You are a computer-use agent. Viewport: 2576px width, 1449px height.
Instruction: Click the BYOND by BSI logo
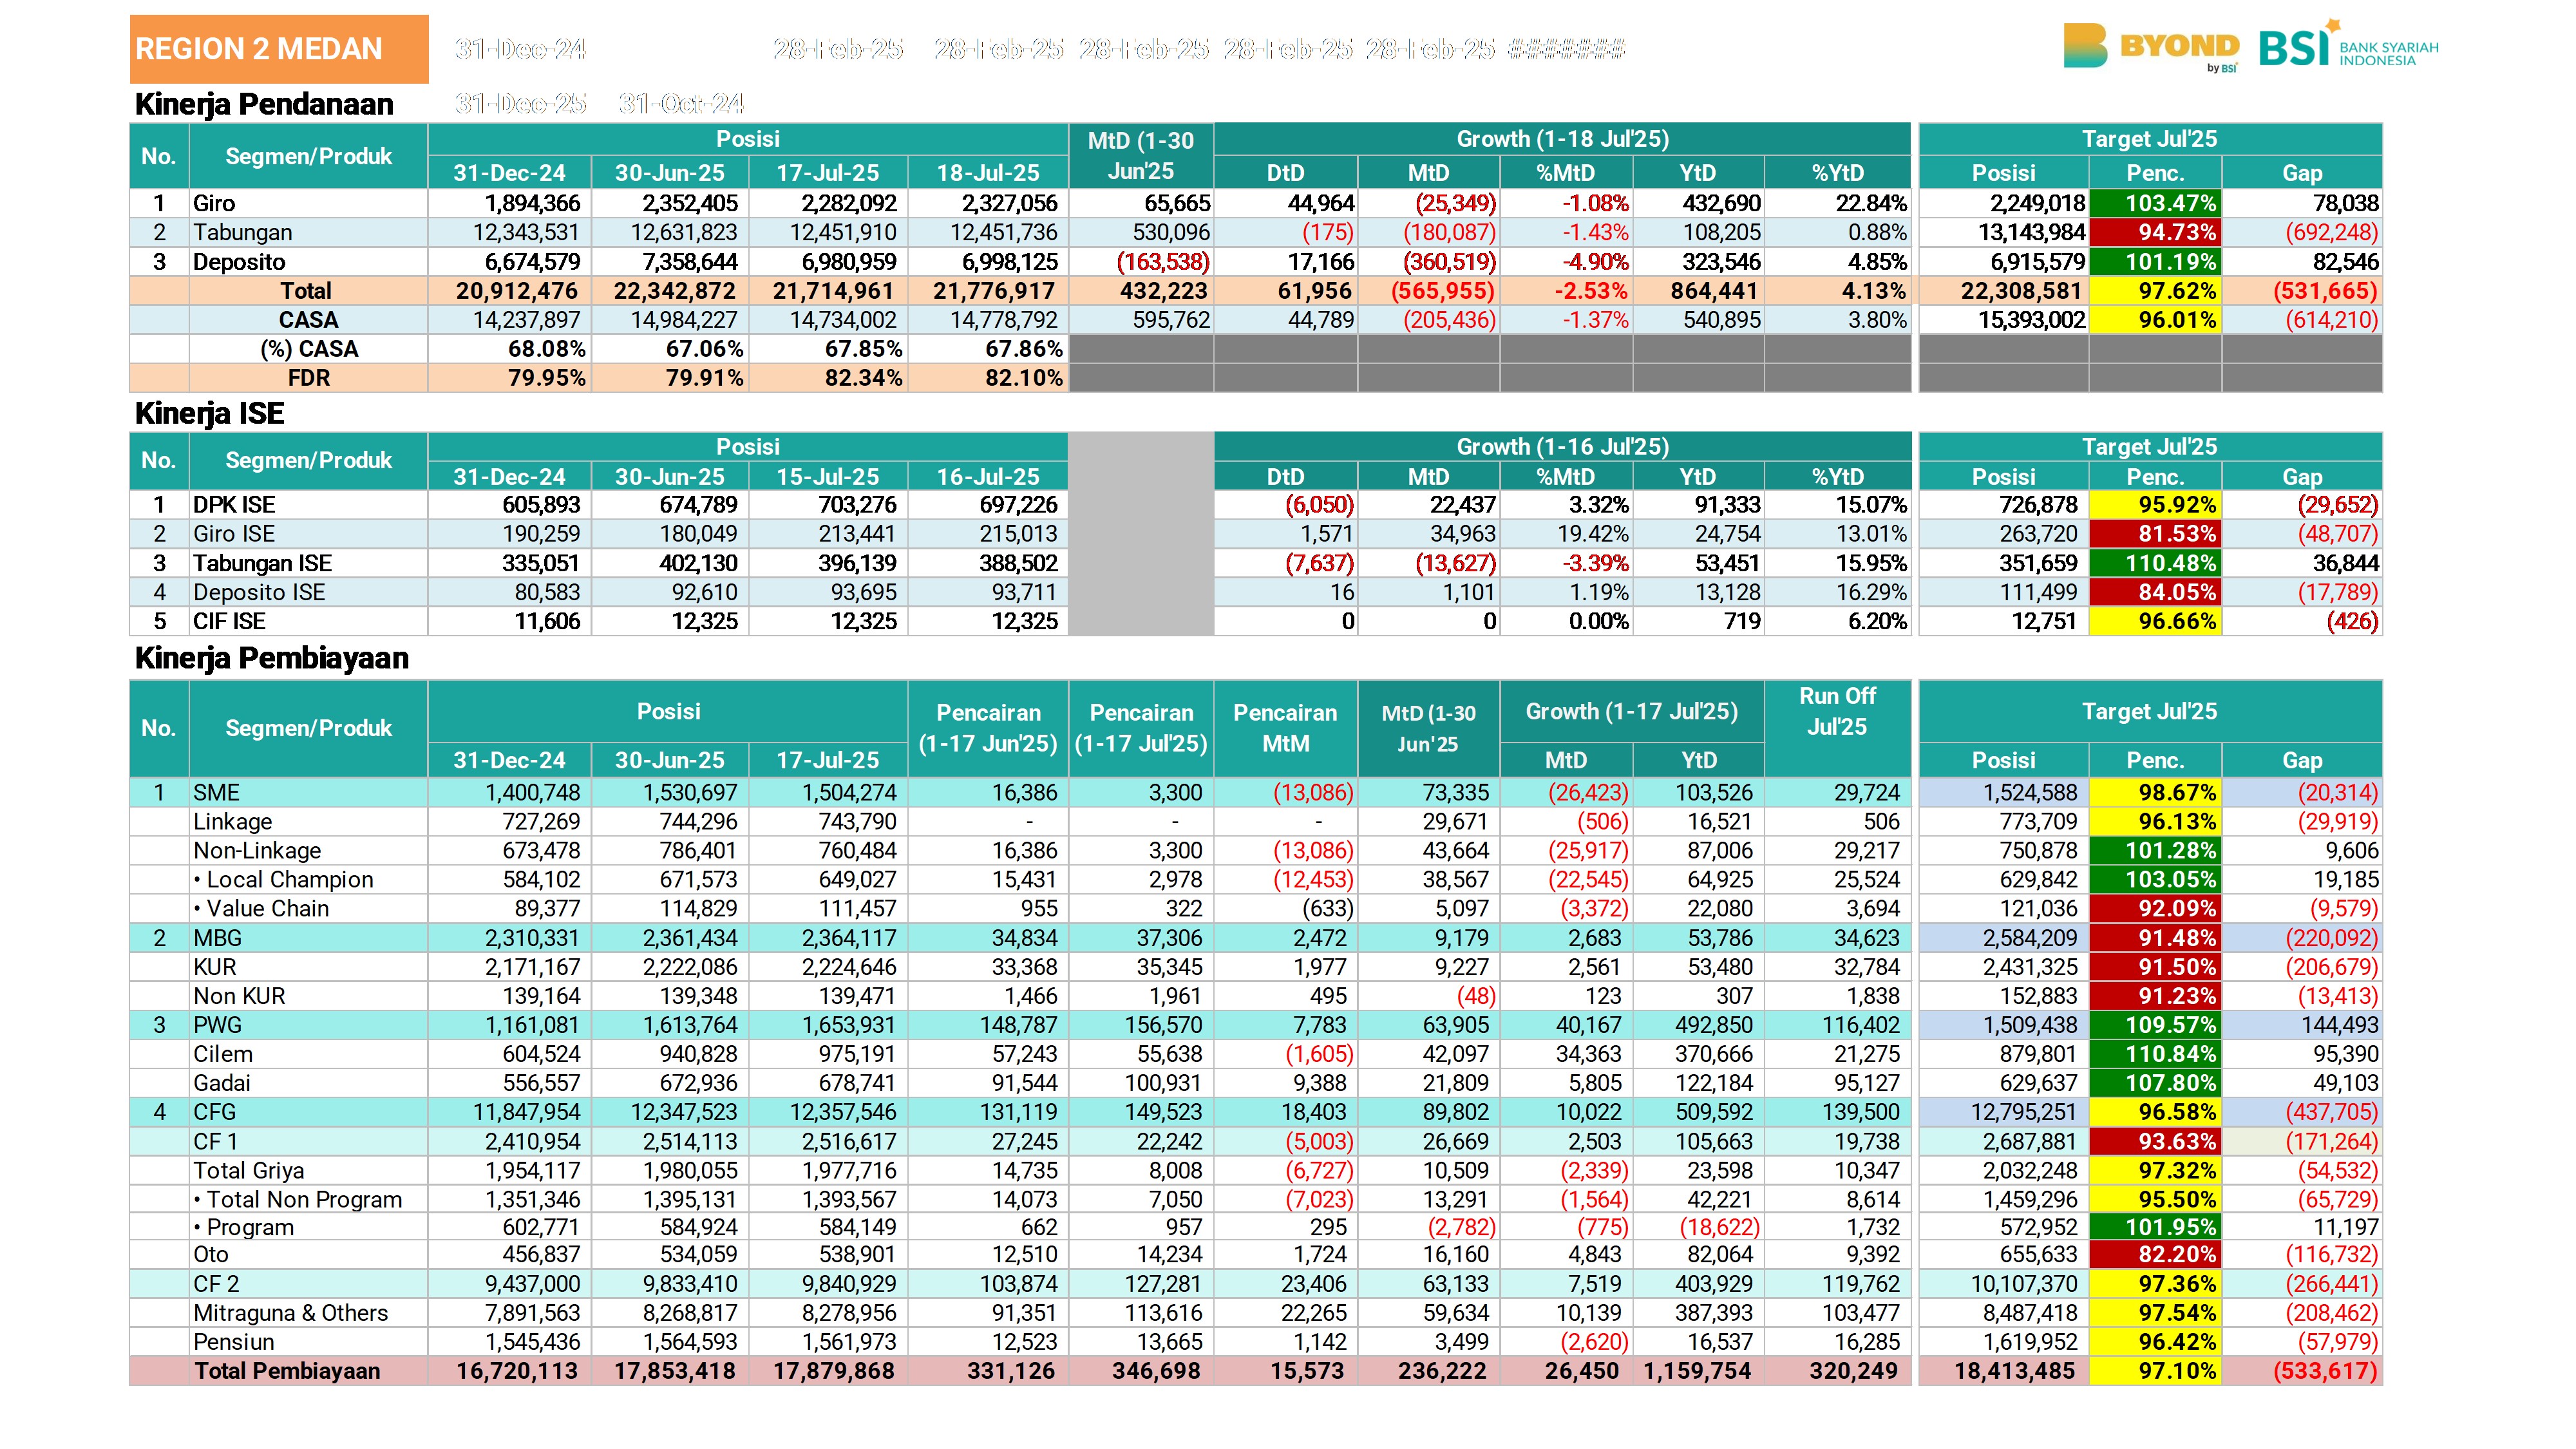tap(2151, 47)
